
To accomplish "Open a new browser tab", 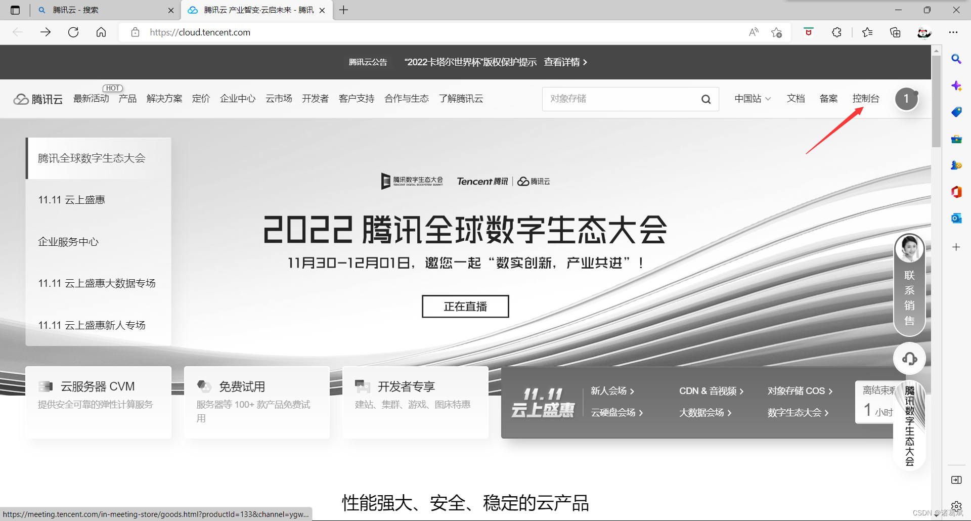I will [344, 10].
